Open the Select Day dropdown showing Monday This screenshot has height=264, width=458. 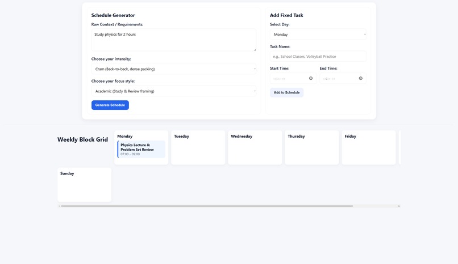point(318,35)
